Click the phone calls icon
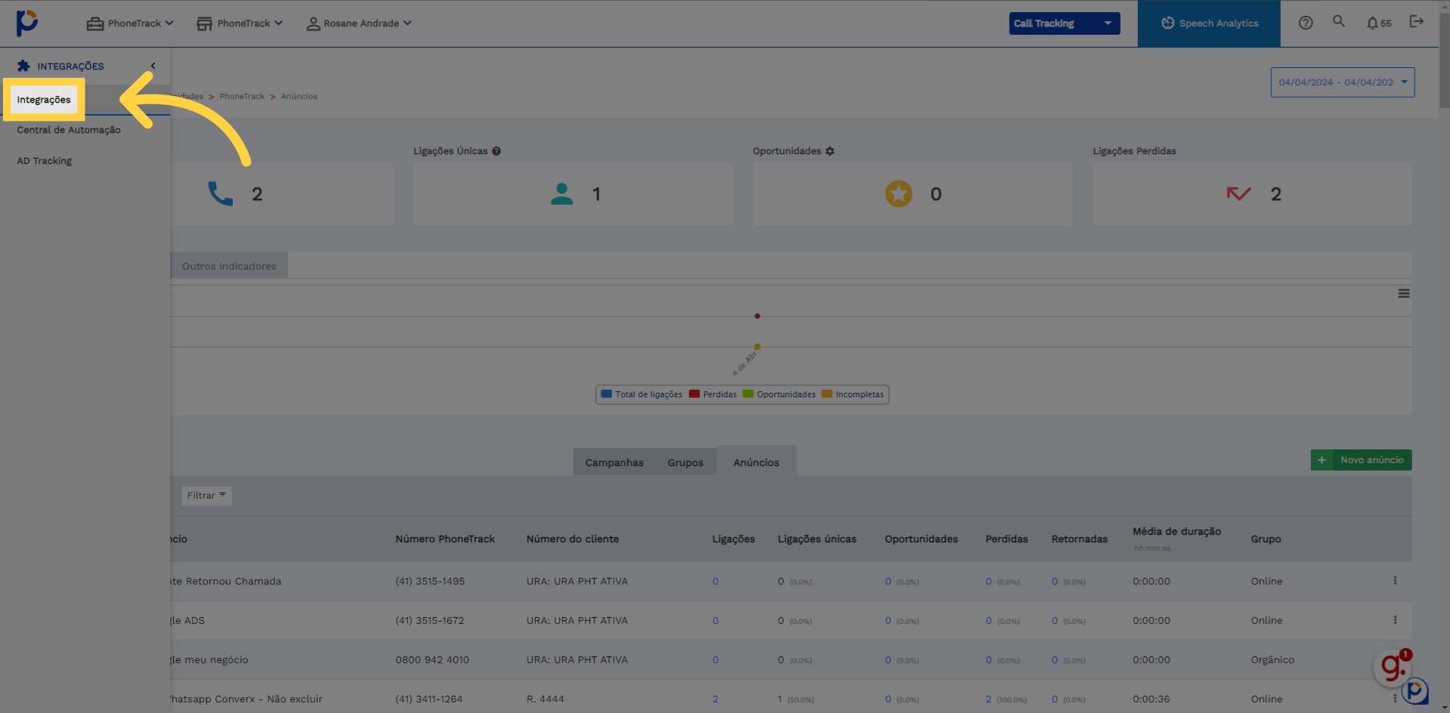 (x=221, y=194)
